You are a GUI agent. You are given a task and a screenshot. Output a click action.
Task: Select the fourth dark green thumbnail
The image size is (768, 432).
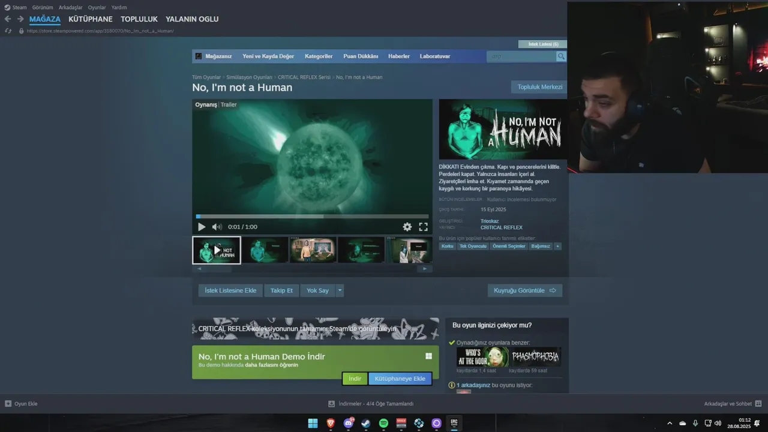(x=361, y=250)
